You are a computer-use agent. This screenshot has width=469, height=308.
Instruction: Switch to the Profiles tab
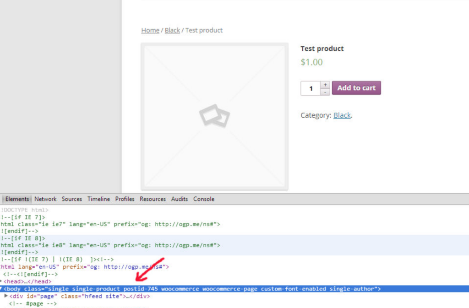click(125, 199)
